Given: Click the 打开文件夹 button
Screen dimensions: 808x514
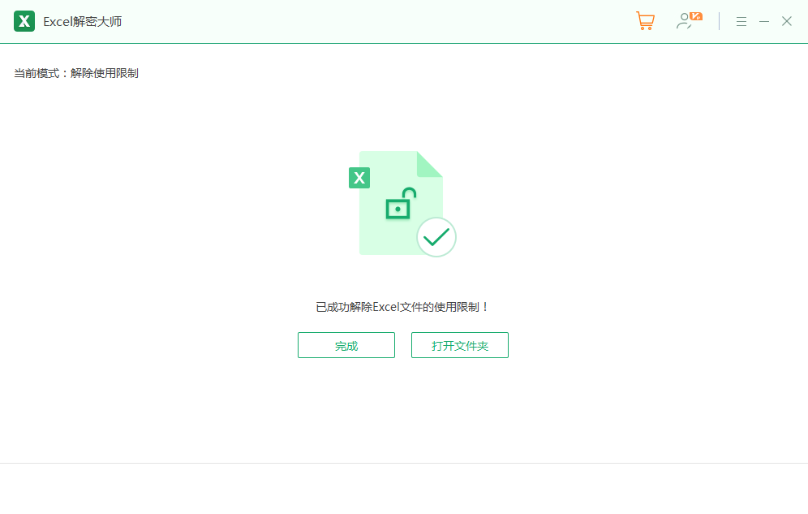Looking at the screenshot, I should [460, 345].
